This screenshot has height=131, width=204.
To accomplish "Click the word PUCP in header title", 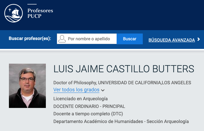I will 34,16.
